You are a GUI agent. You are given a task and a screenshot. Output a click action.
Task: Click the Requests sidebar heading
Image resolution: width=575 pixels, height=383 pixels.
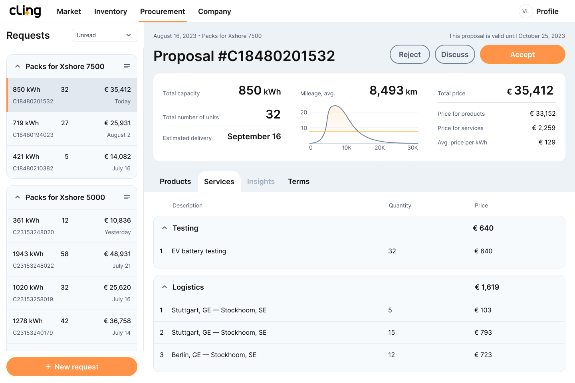coord(28,36)
